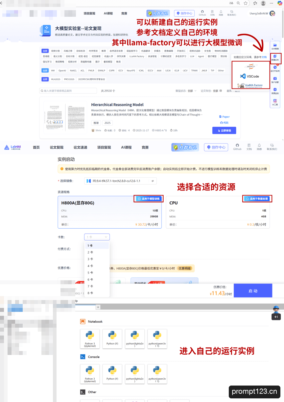
Task: Click the 新建实例 sidebar icon
Action: click(x=275, y=58)
